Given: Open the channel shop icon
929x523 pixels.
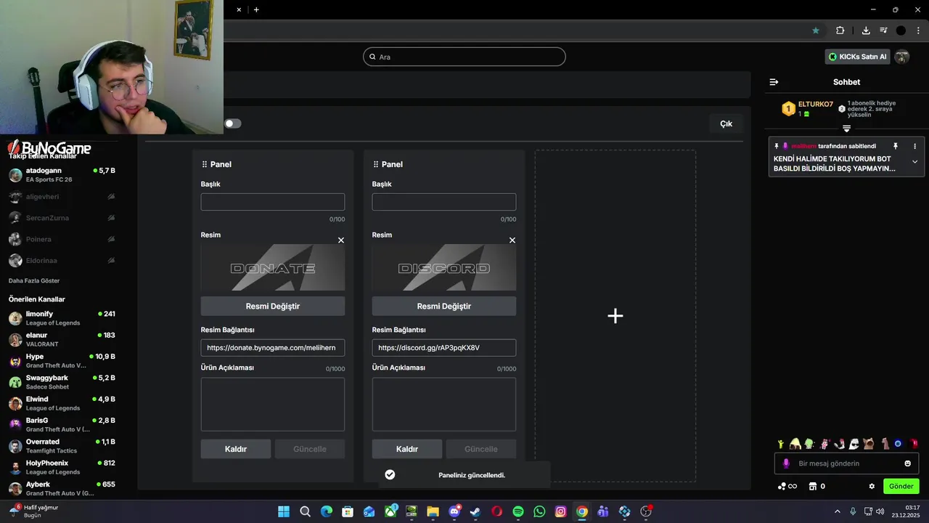Looking at the screenshot, I should 813,486.
